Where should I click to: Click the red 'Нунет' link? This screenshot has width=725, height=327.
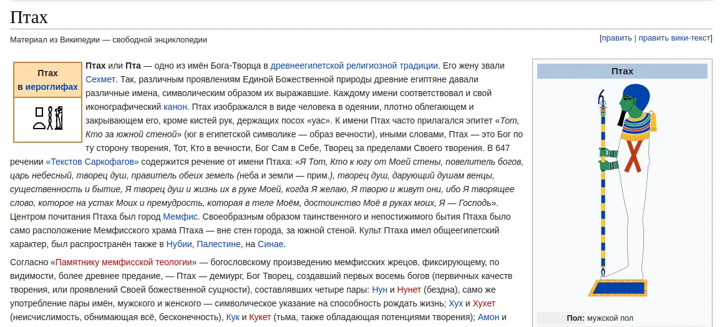pyautogui.click(x=409, y=290)
